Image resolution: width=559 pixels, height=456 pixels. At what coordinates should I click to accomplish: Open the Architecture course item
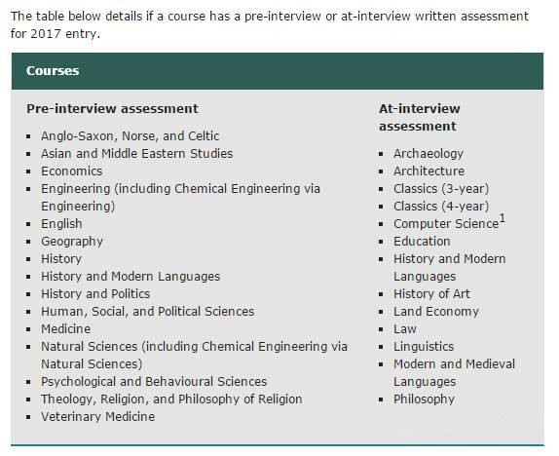click(429, 171)
